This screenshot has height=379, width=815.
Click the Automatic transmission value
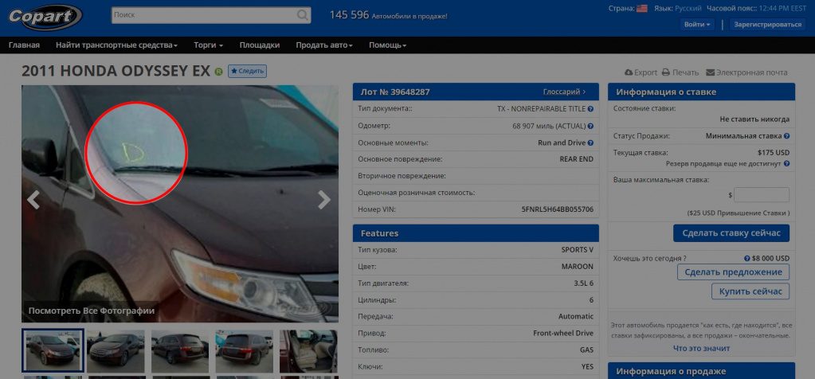tap(576, 316)
